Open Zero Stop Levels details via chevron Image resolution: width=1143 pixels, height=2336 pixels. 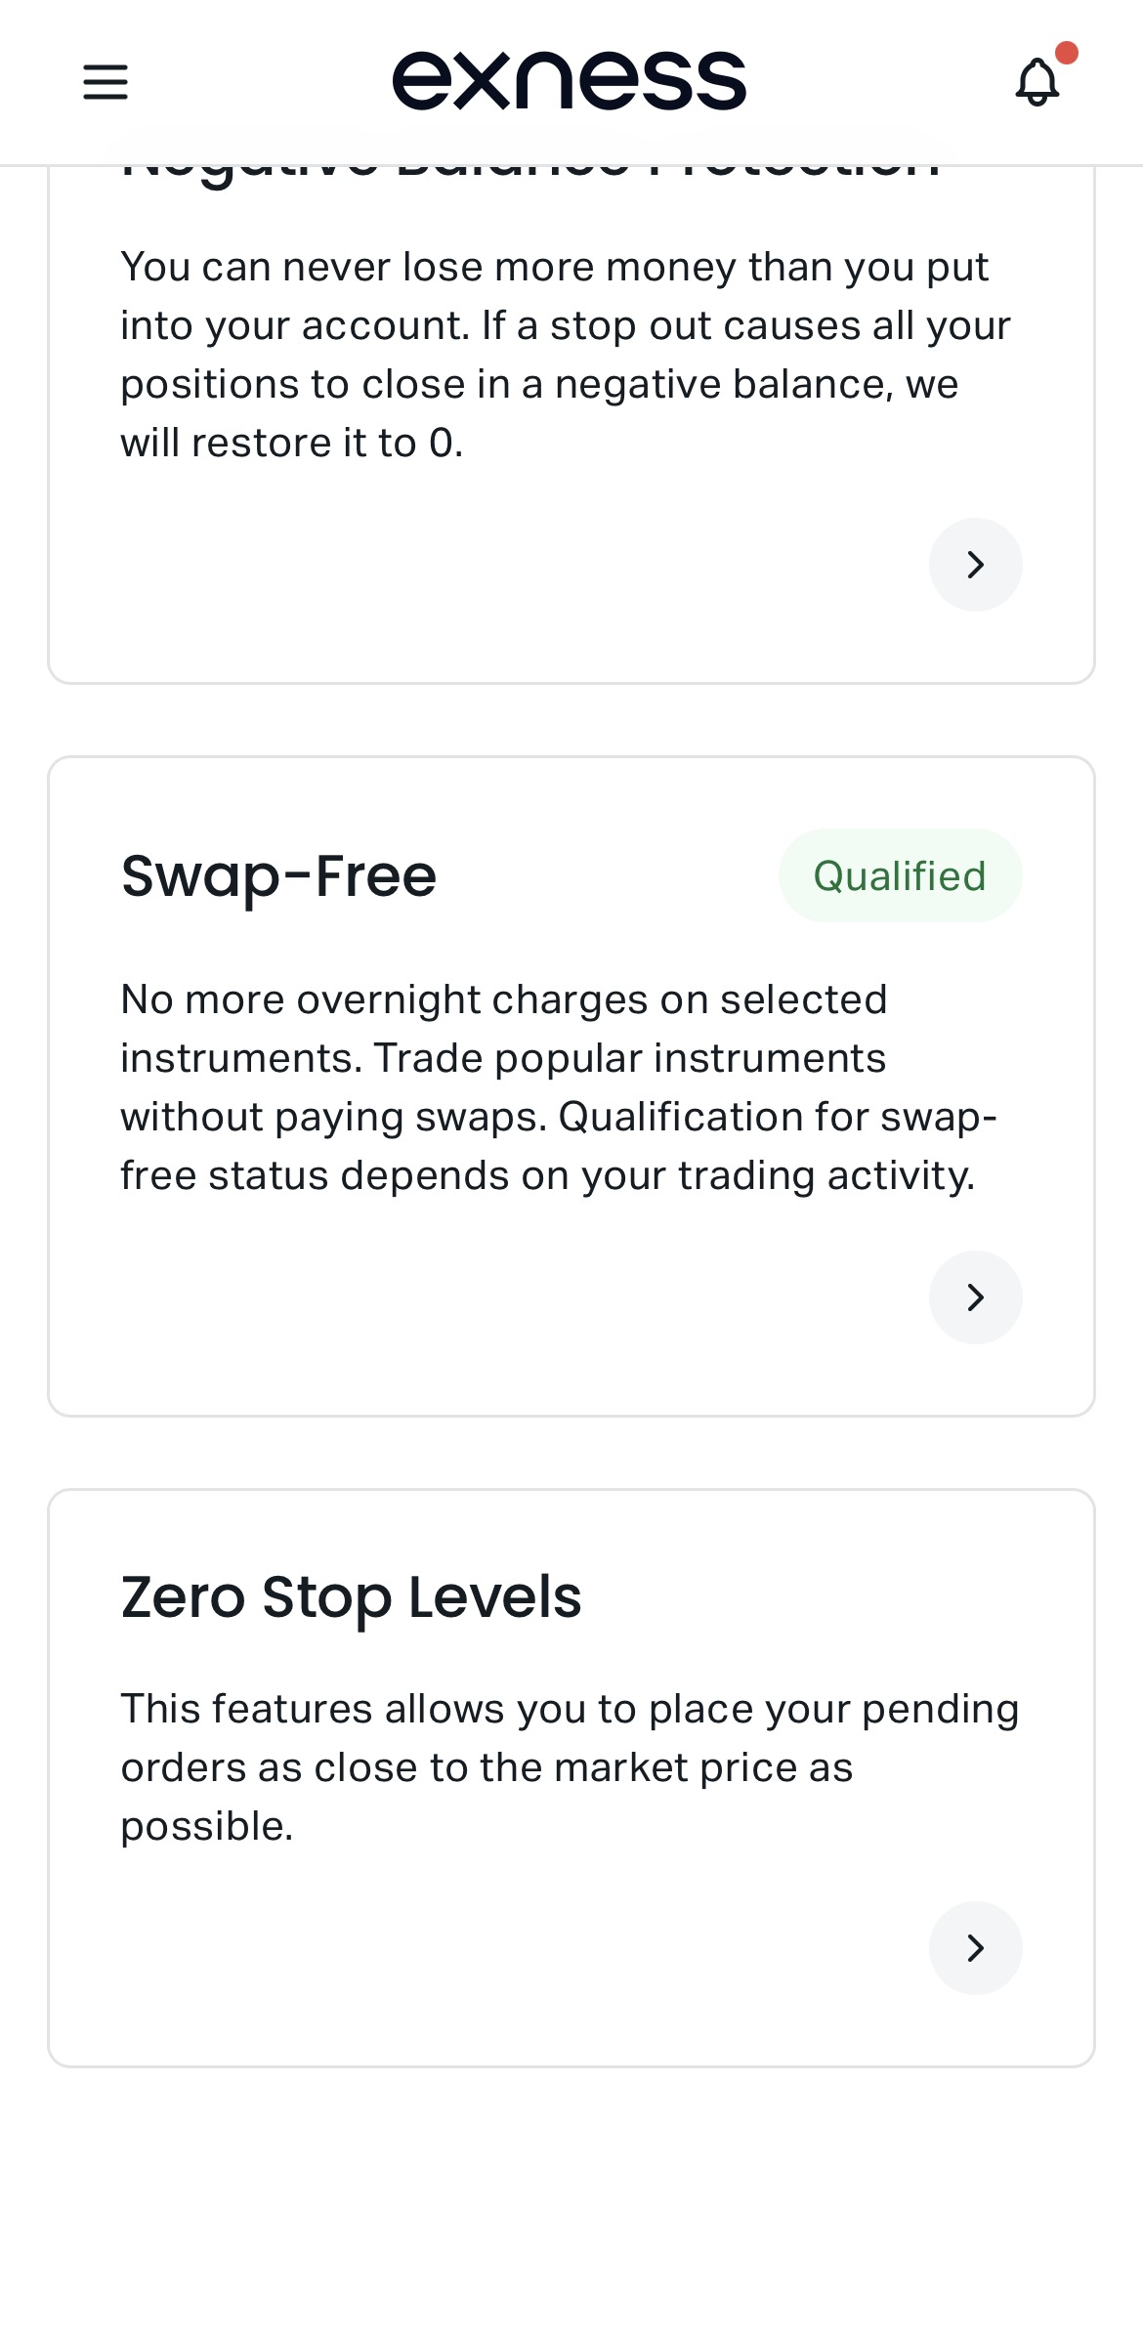click(x=975, y=1948)
